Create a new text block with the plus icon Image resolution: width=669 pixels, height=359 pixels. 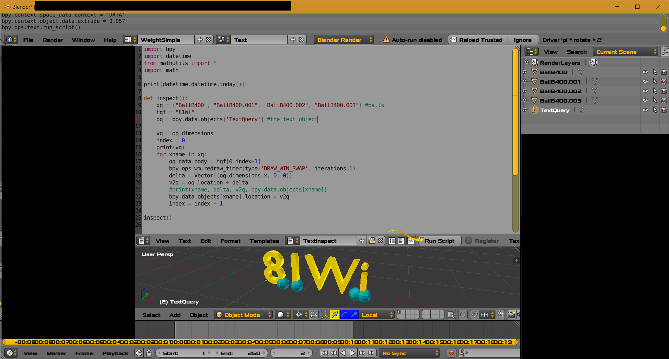pos(362,241)
